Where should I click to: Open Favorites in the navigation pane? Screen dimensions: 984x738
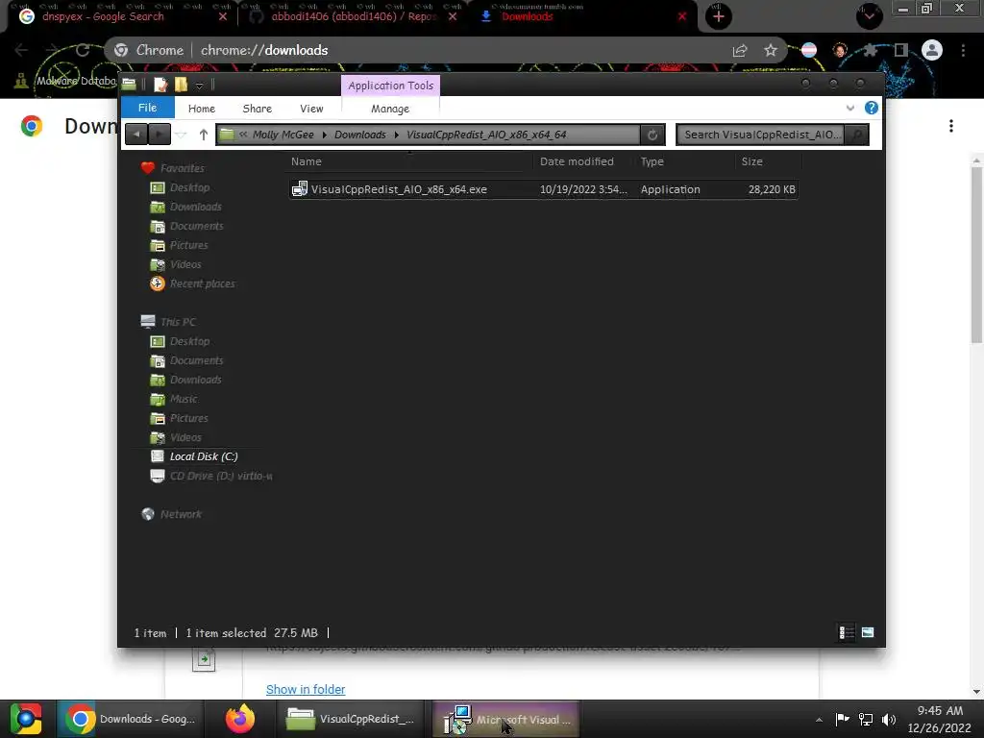182,168
